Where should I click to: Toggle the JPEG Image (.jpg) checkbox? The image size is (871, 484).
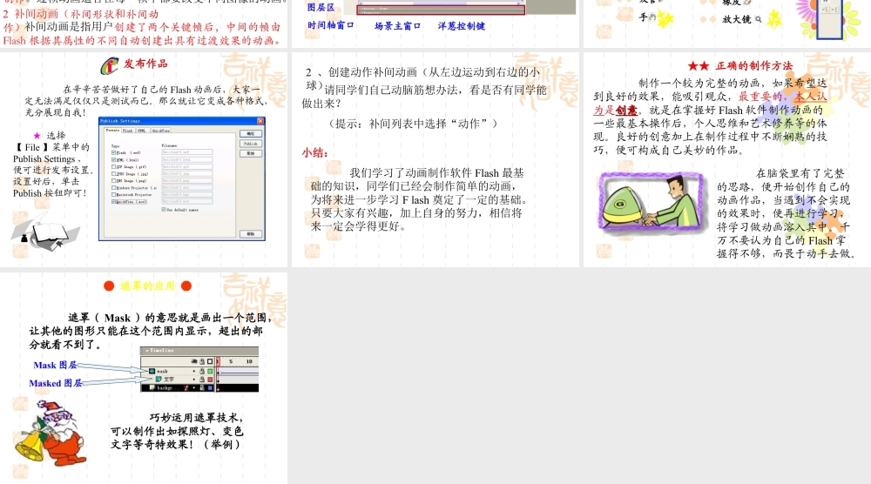[114, 174]
